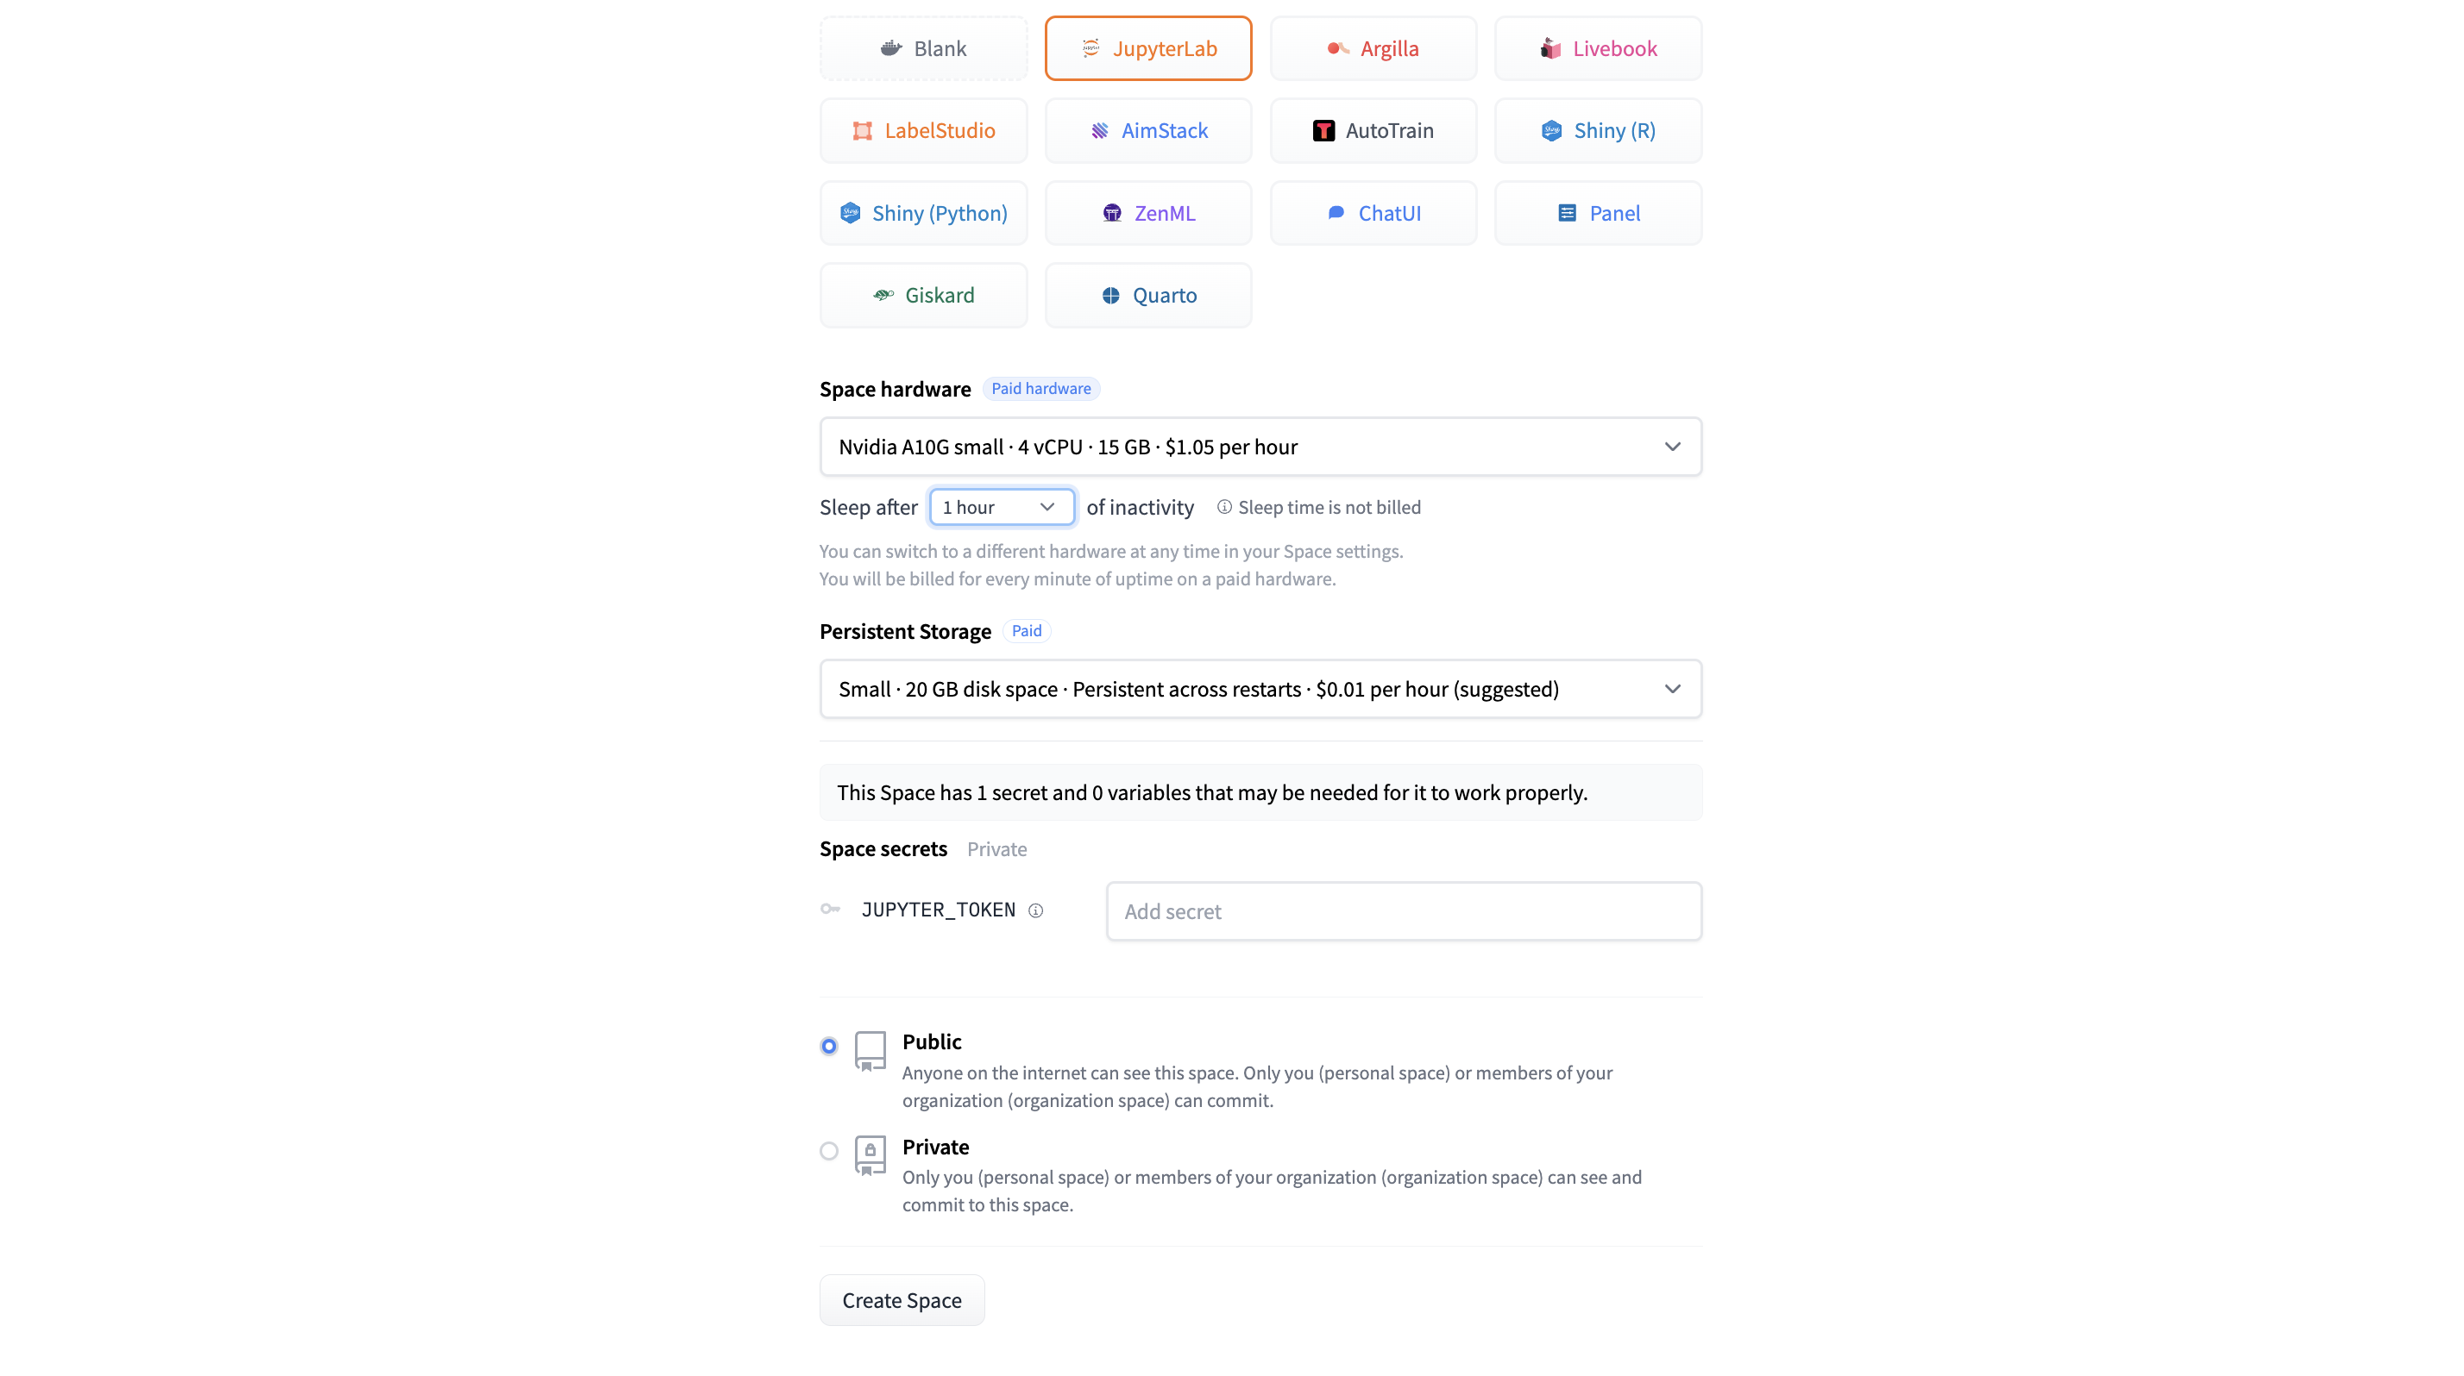
Task: Click the JUPYTER_TOKEN info icon
Action: click(1036, 910)
